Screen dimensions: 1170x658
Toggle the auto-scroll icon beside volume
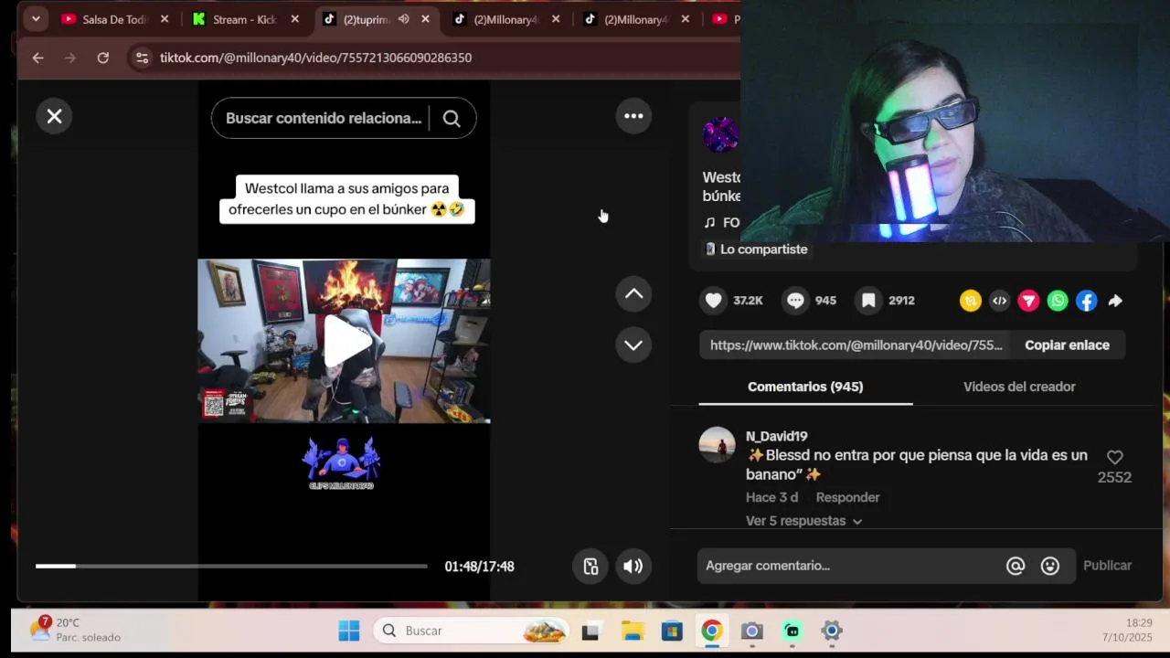point(590,567)
